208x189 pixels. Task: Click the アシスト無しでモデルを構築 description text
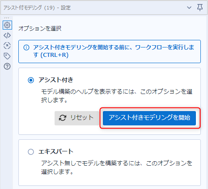click(117, 168)
